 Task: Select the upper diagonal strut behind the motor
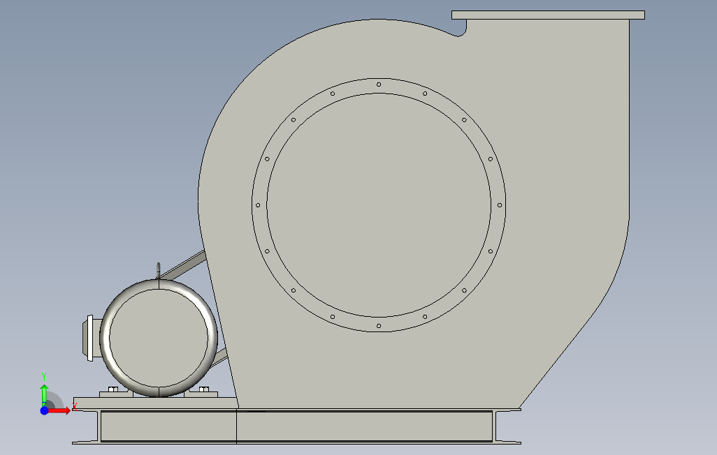[x=183, y=265]
